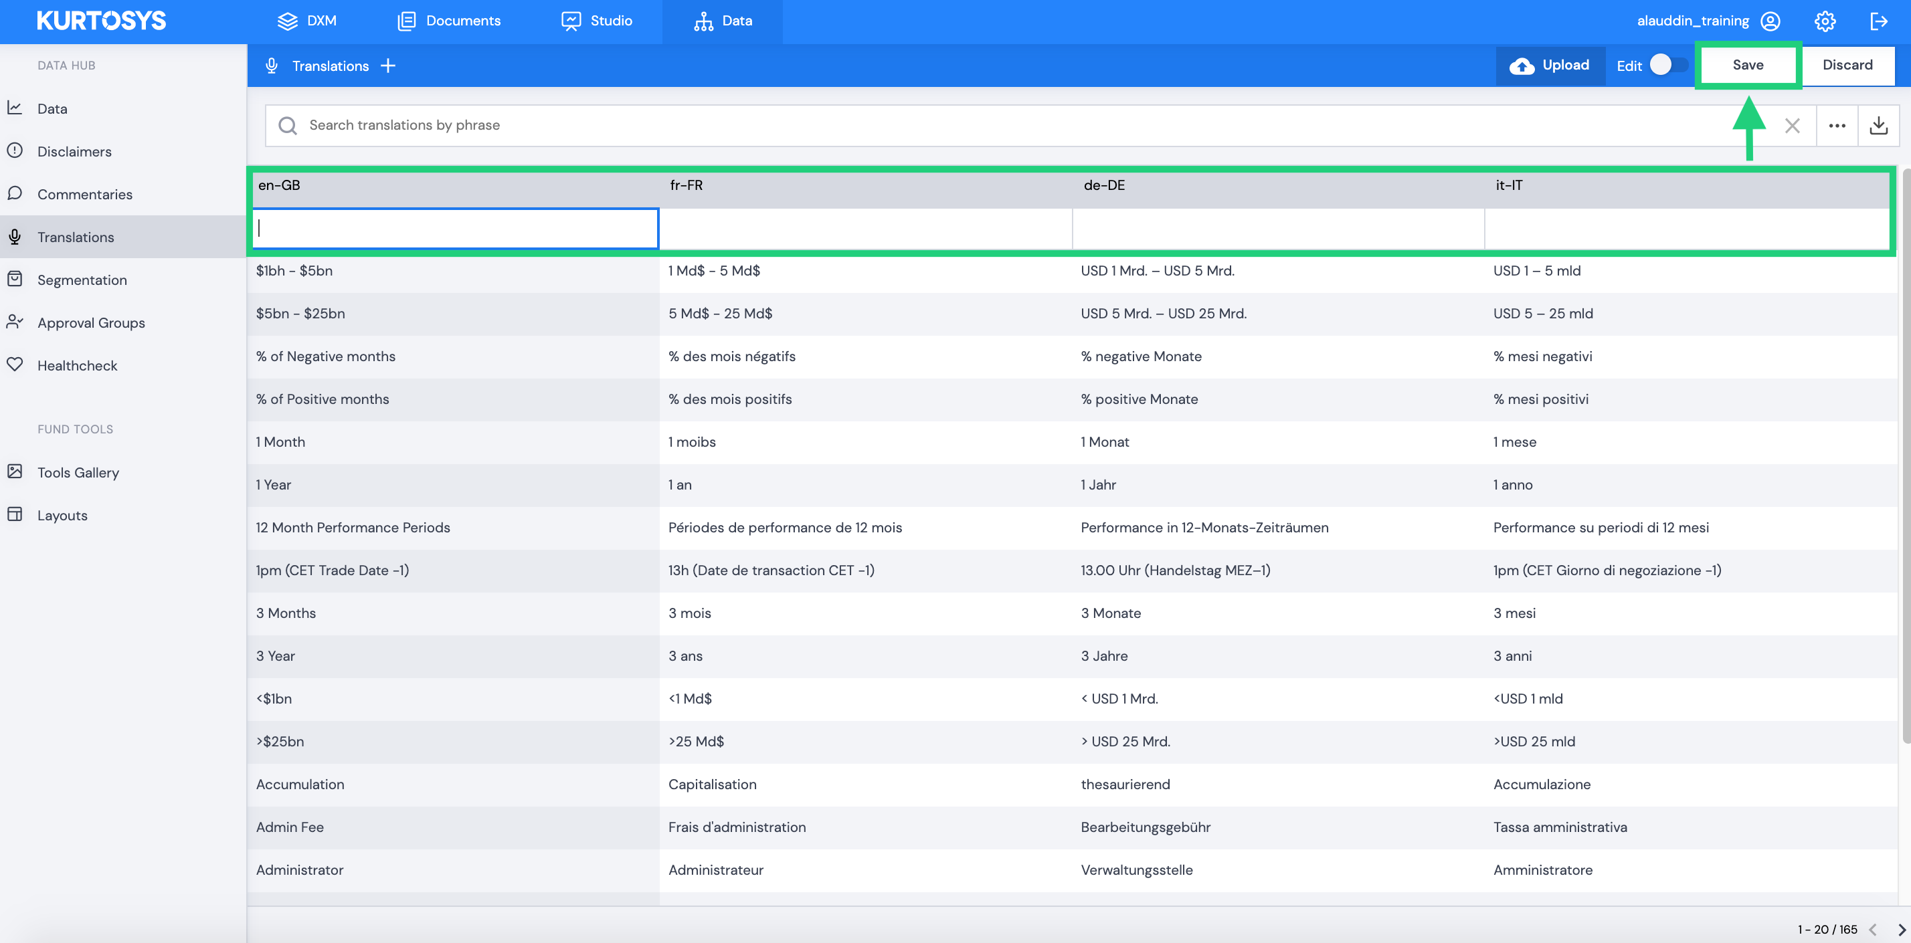1911x943 pixels.
Task: Click the Studio presentation icon
Action: click(571, 21)
